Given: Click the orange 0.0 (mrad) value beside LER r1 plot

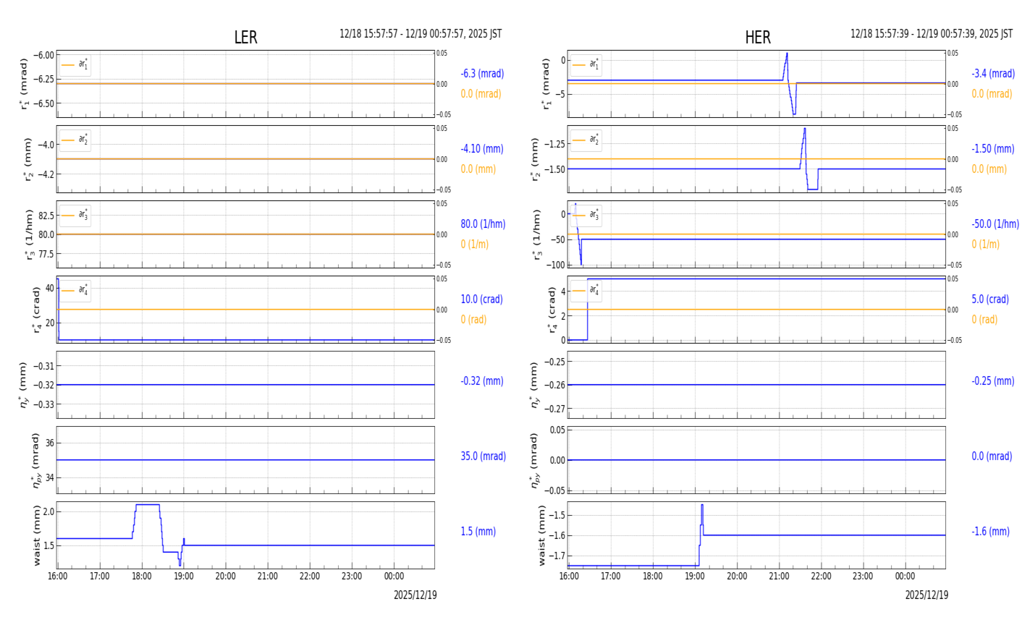Looking at the screenshot, I should [x=481, y=94].
